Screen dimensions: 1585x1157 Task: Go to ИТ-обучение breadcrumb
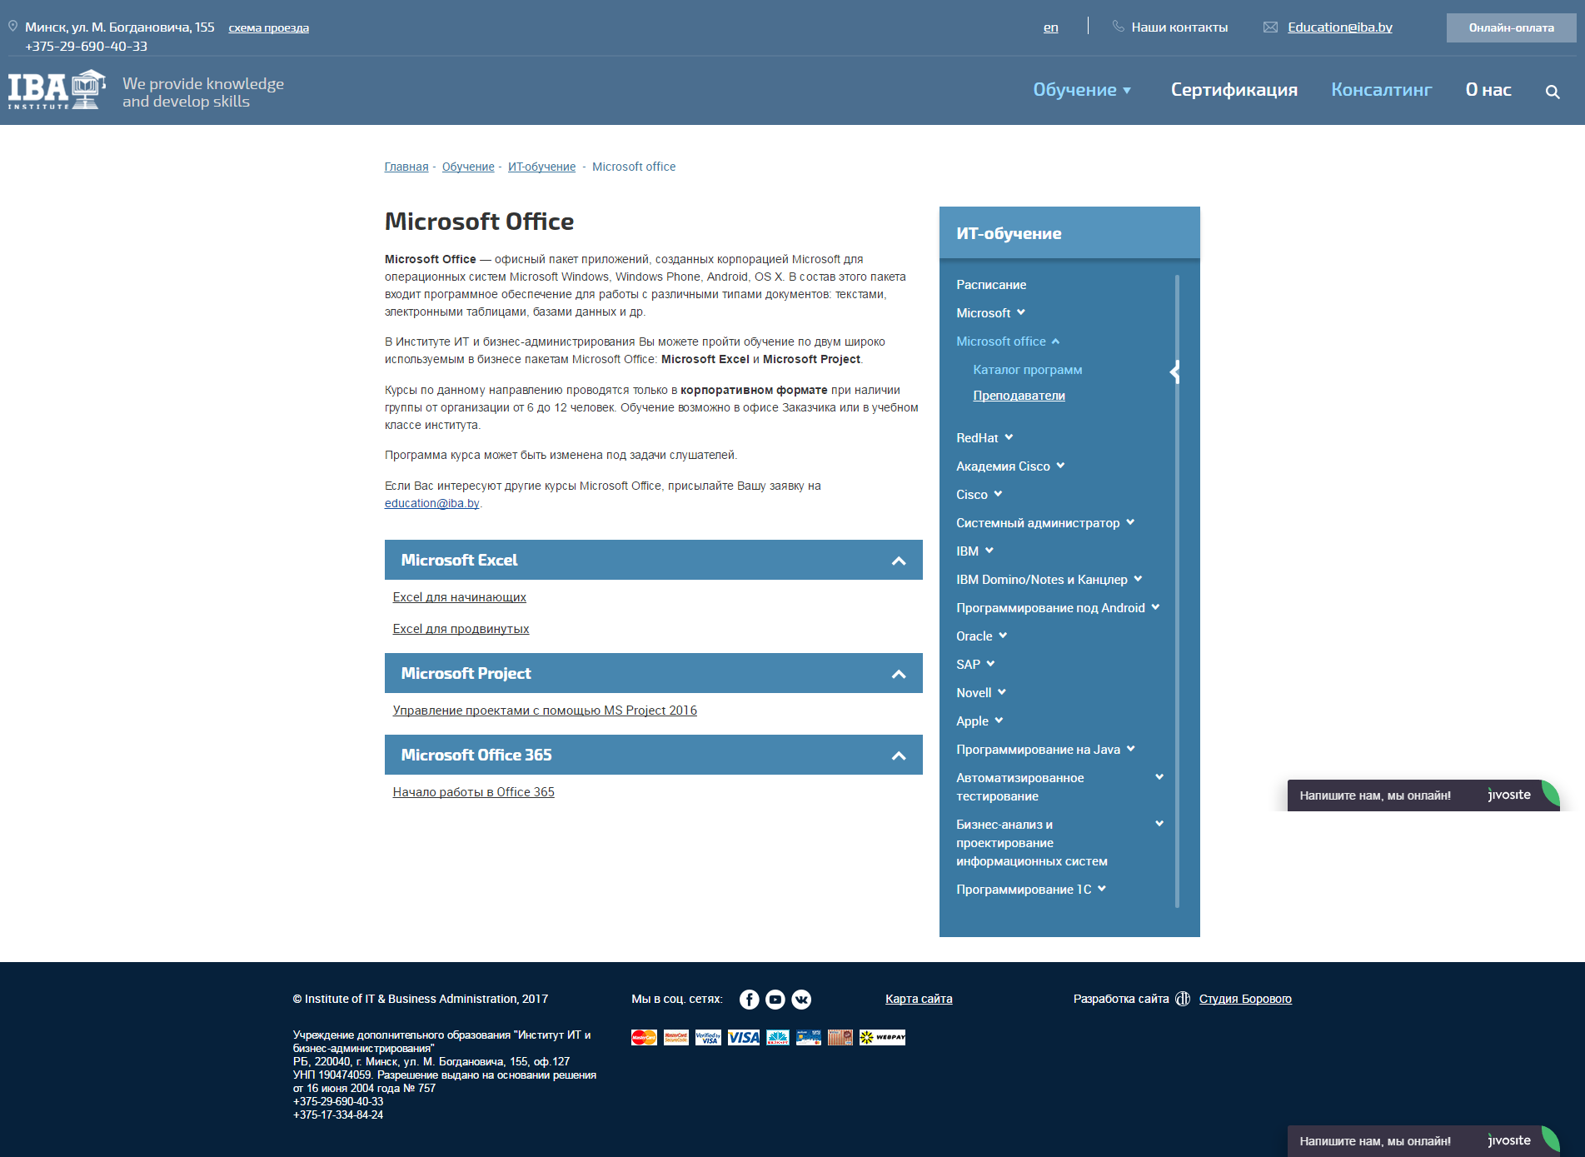click(x=541, y=167)
